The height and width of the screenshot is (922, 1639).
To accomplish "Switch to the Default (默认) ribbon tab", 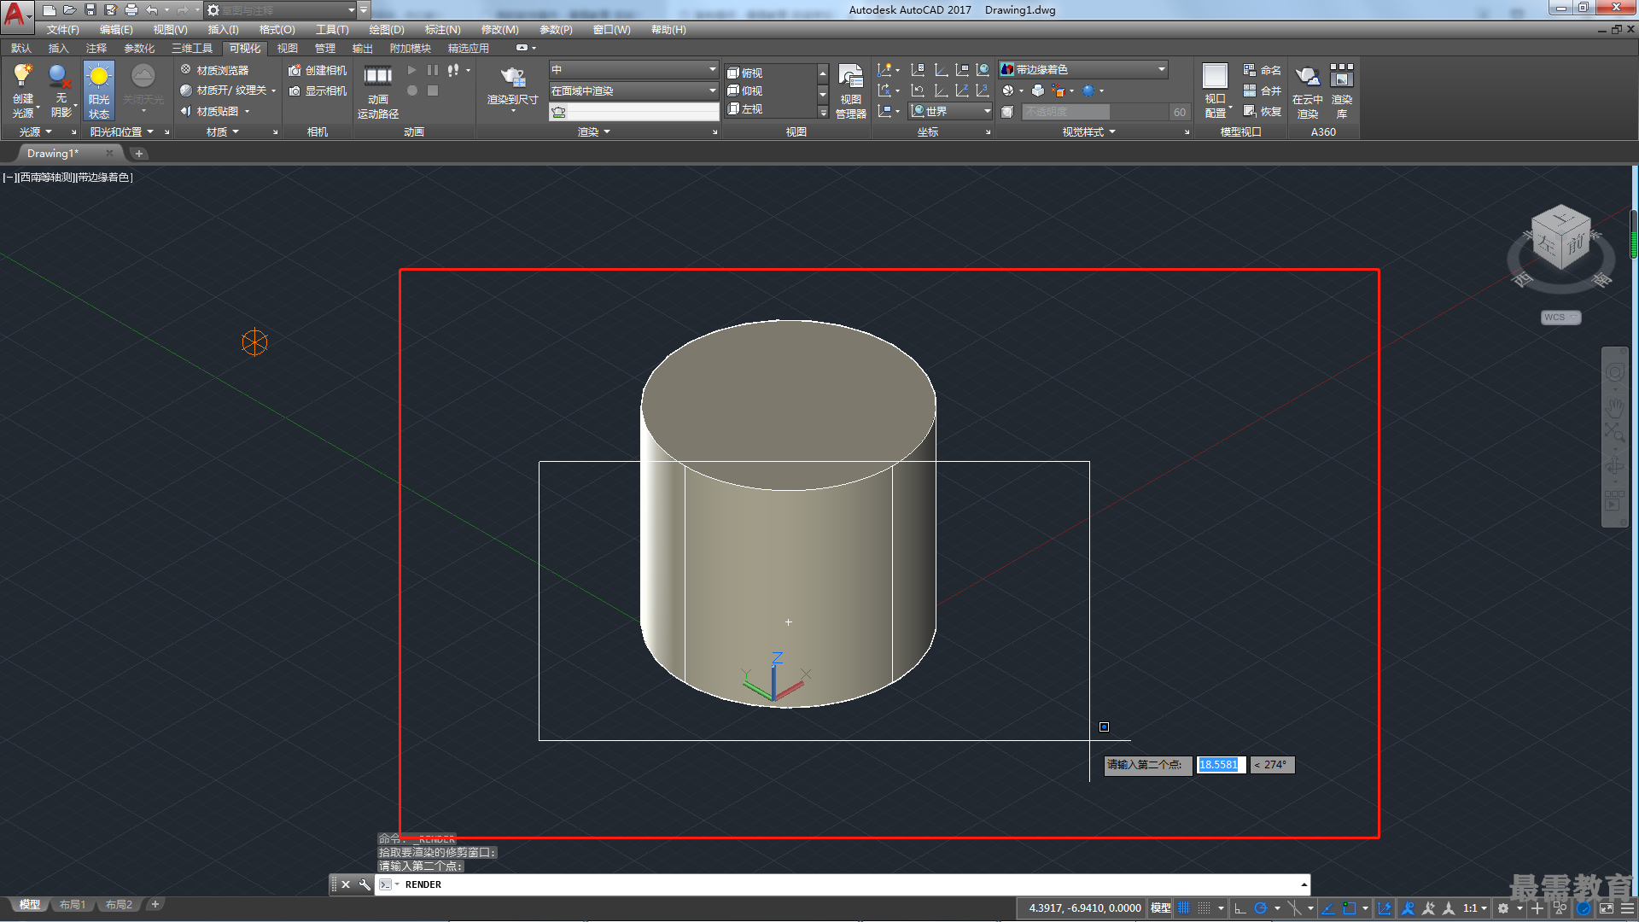I will [x=20, y=48].
